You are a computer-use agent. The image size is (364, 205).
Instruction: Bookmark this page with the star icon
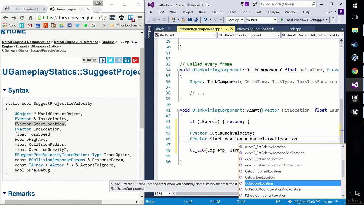(104, 18)
